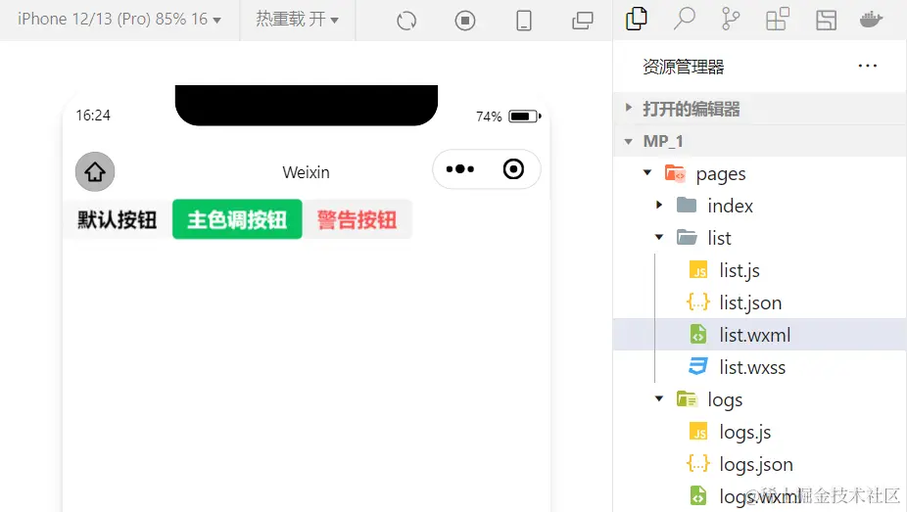
Task: Open list.wxss in the file tree
Action: (x=760, y=367)
